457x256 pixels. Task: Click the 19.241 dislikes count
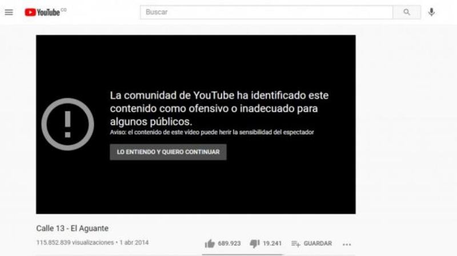pos(272,243)
